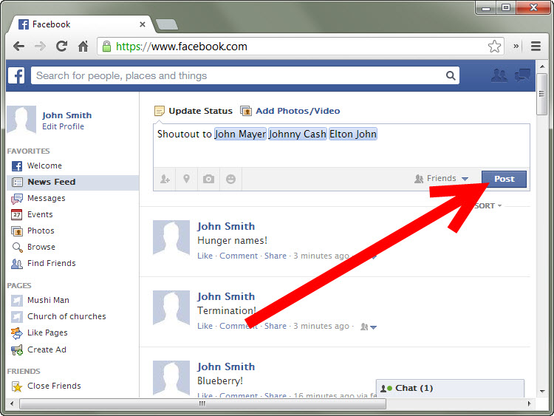Click the Post button
Screen dimensions: 554x416
tap(504, 179)
